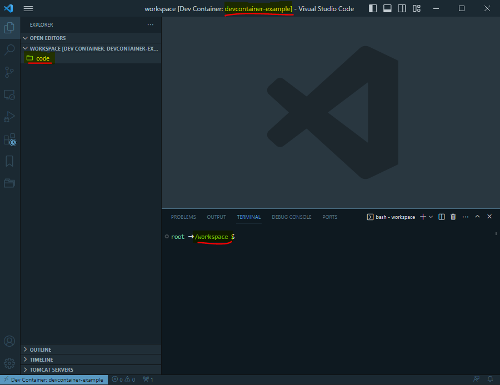This screenshot has height=385, width=500.
Task: Open Explorer Views and More Actions ellipsis
Action: (151, 24)
